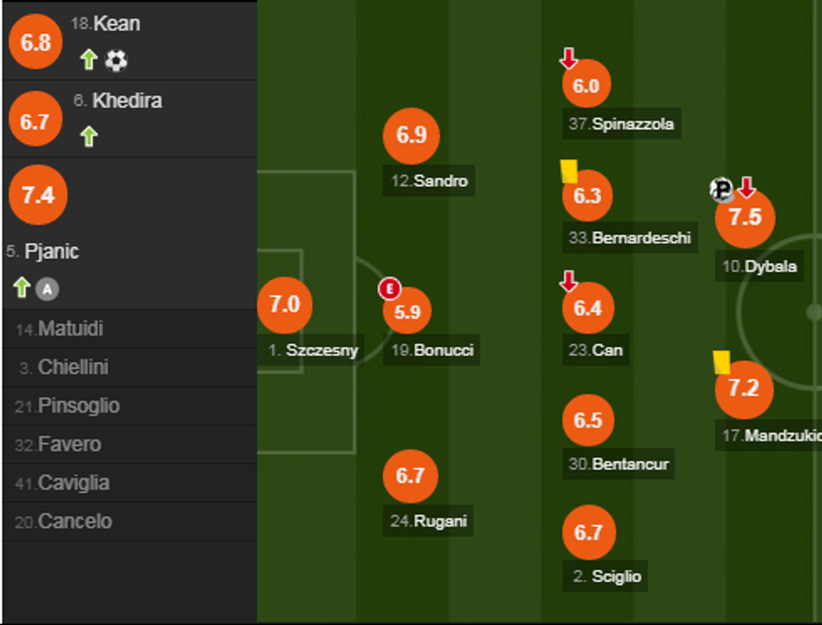Viewport: 822px width, 625px height.
Task: Click Kean's green substitution arrow
Action: (x=89, y=59)
